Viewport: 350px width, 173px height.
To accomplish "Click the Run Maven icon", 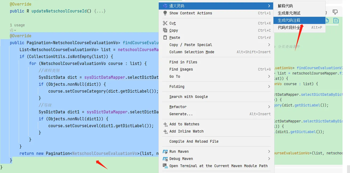I will 165,151.
